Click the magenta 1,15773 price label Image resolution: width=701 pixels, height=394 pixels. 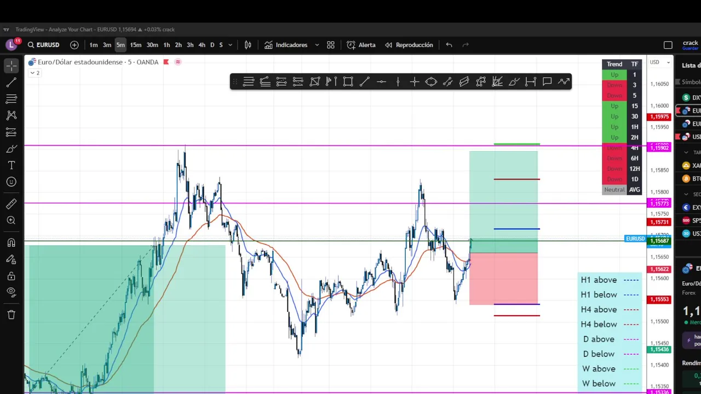[x=659, y=204]
